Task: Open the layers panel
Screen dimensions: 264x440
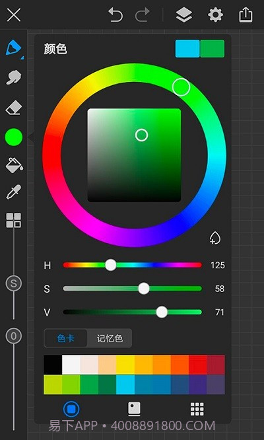Action: point(184,15)
